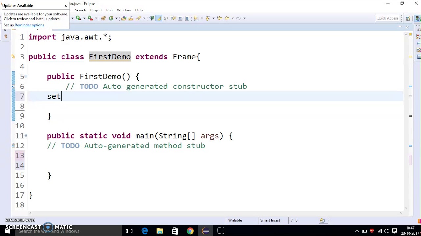Toggle Mark Occurrences highlighter icon

[159, 18]
